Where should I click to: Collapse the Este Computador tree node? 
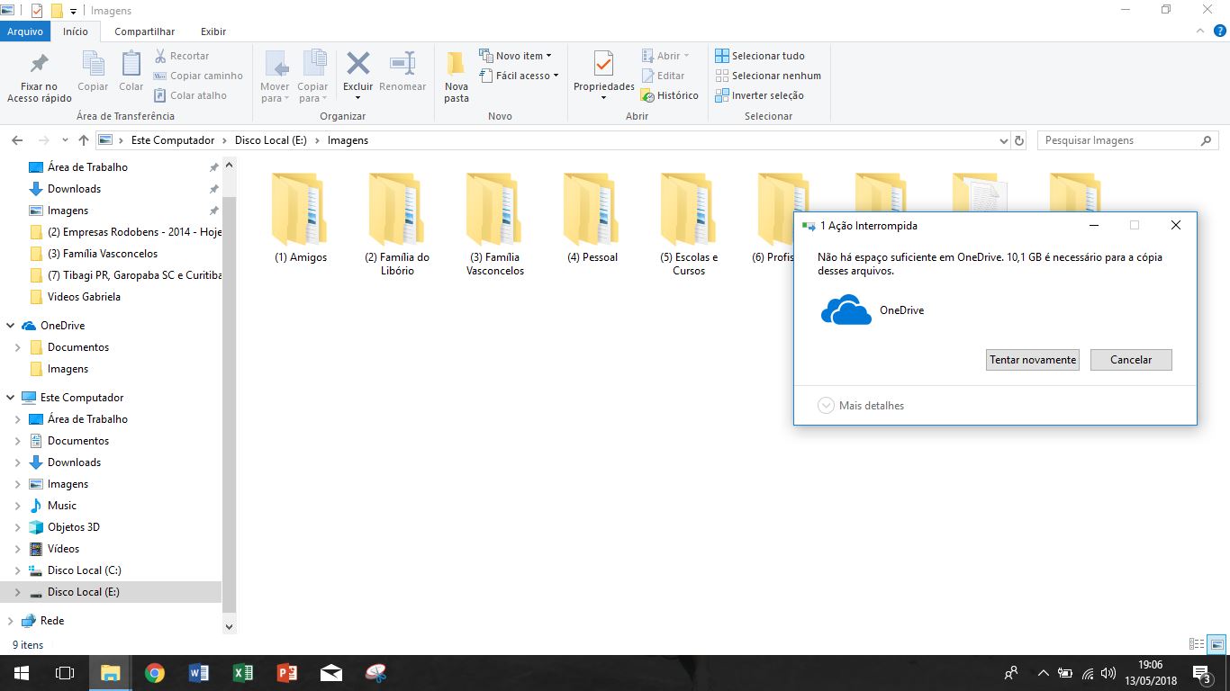tap(11, 398)
